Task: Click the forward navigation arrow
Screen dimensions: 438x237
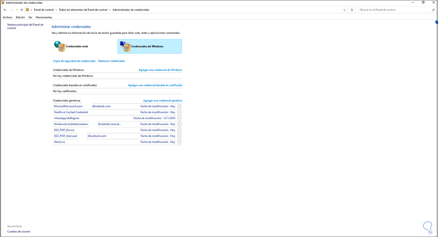Action: [x=12, y=10]
